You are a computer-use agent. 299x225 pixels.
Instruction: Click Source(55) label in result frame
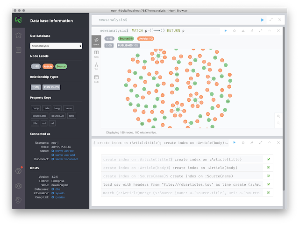click(x=126, y=39)
